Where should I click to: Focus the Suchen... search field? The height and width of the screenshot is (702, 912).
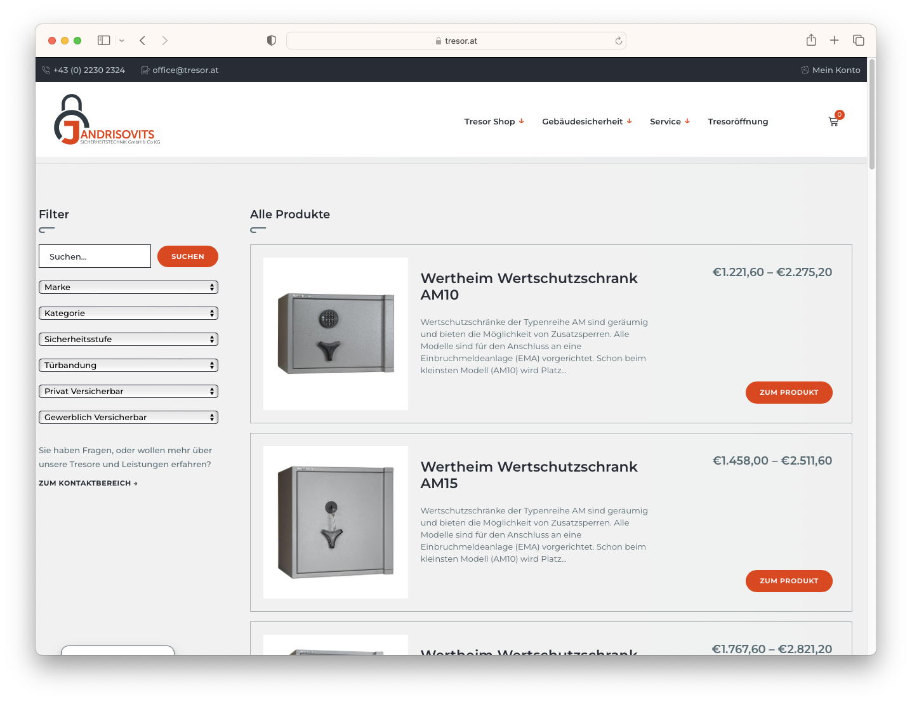click(x=95, y=256)
